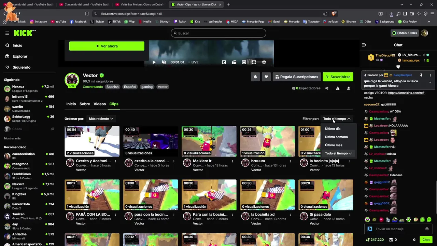Play the stream with the play icon
Image resolution: width=437 pixels, height=246 pixels.
coord(154,62)
